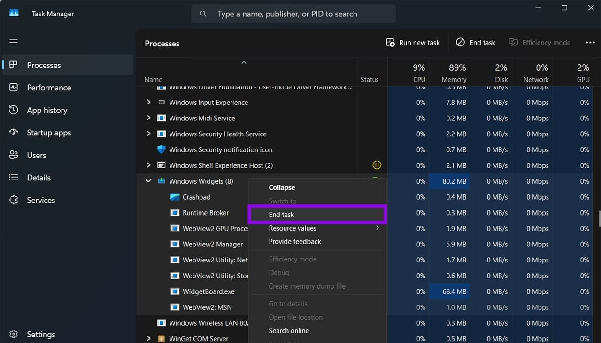601x343 pixels.
Task: Select the Runtime Broker process
Action: click(206, 213)
